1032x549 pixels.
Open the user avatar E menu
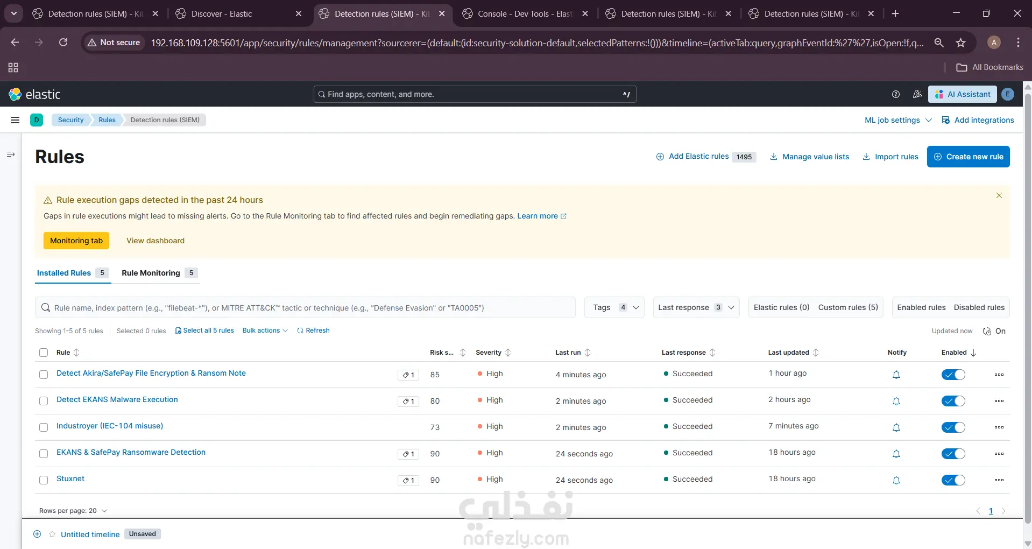pos(1008,94)
